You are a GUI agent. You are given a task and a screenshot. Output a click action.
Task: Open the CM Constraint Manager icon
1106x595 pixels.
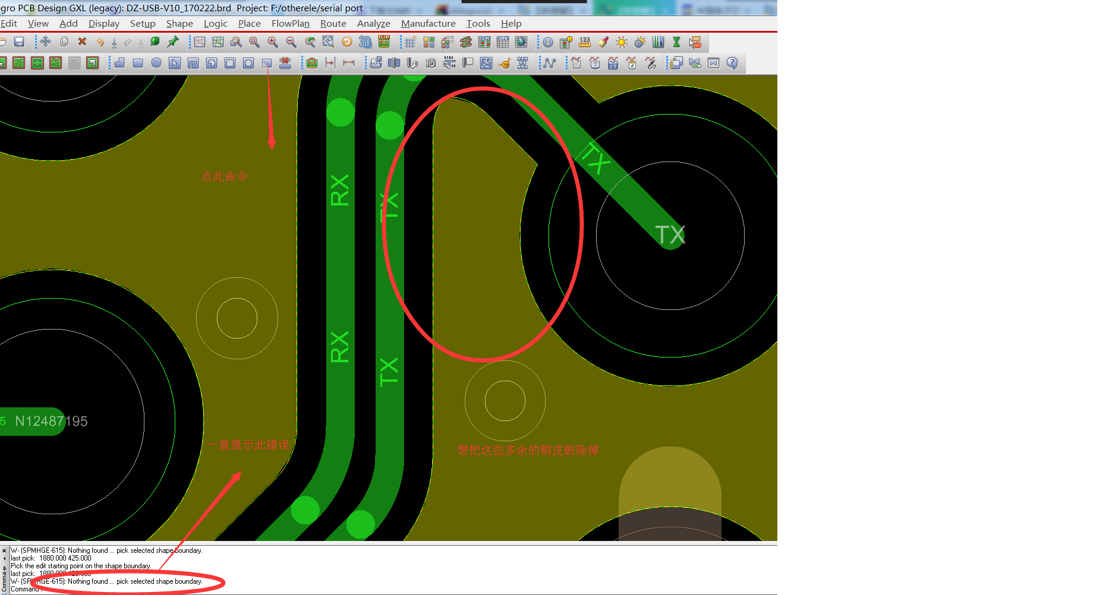pyautogui.click(x=484, y=42)
